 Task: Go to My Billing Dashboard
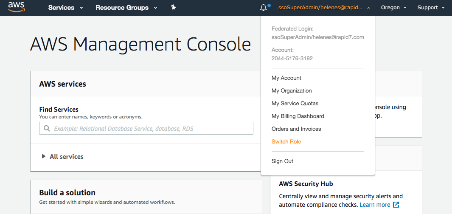[x=298, y=116]
